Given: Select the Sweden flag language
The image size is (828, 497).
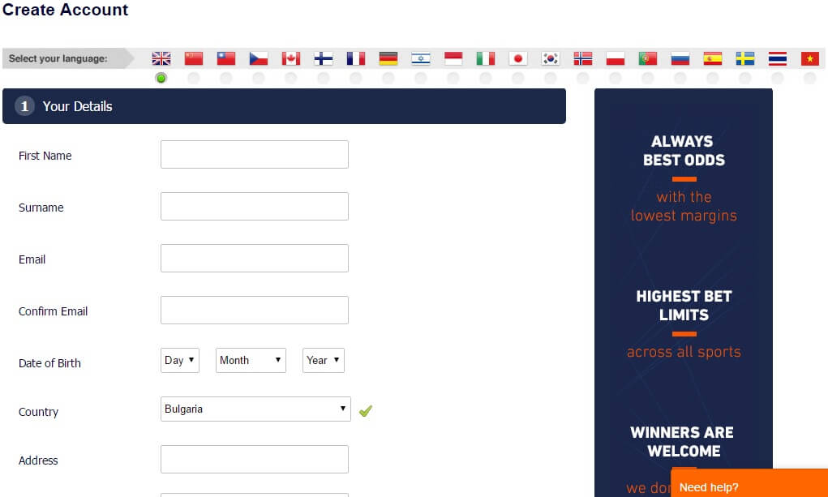Looking at the screenshot, I should pyautogui.click(x=745, y=58).
